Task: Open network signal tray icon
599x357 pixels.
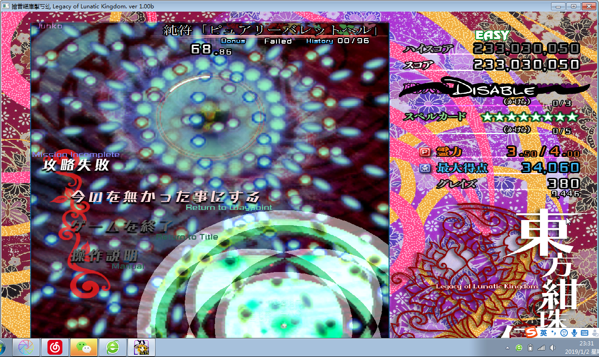Action: coord(541,348)
